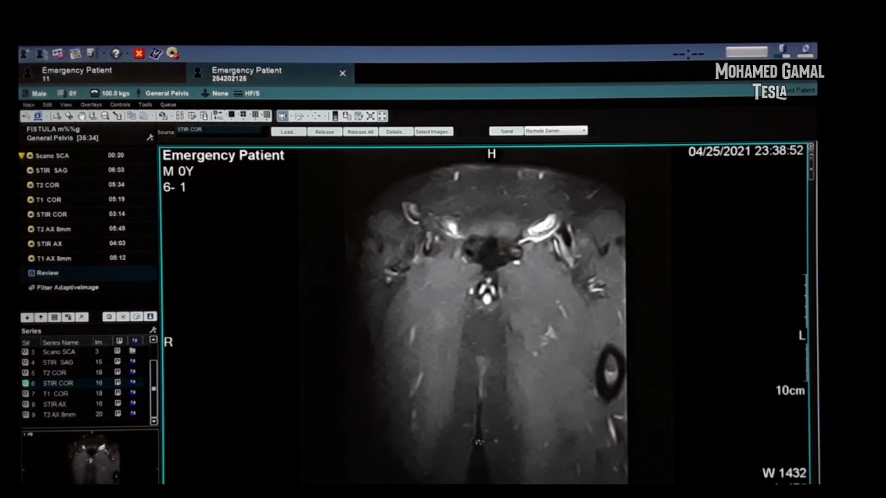
Task: Toggle status icon for series 7 T1 COR
Action: (26, 394)
